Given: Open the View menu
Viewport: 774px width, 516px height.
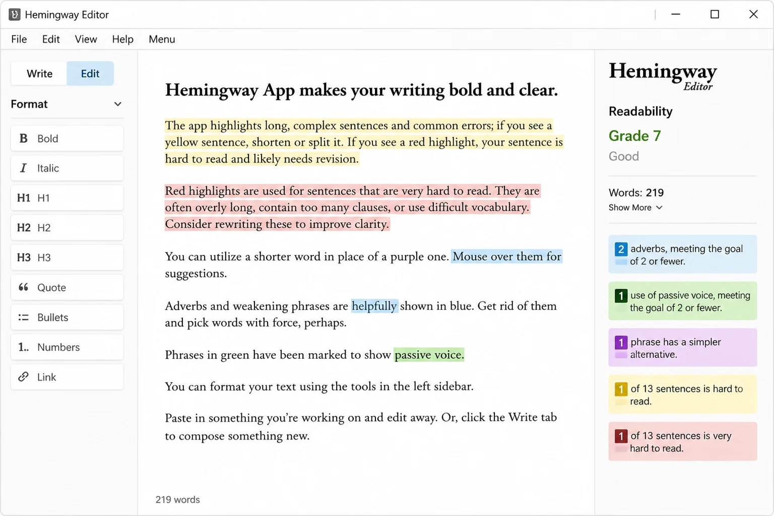Looking at the screenshot, I should click(86, 39).
